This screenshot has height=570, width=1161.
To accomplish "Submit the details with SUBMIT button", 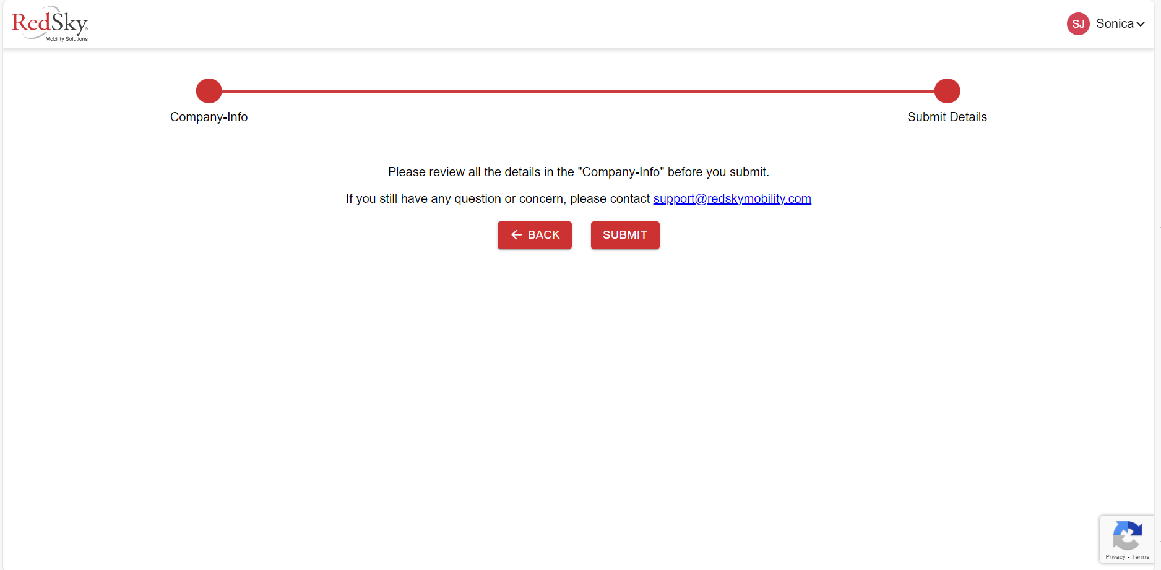I will 625,235.
